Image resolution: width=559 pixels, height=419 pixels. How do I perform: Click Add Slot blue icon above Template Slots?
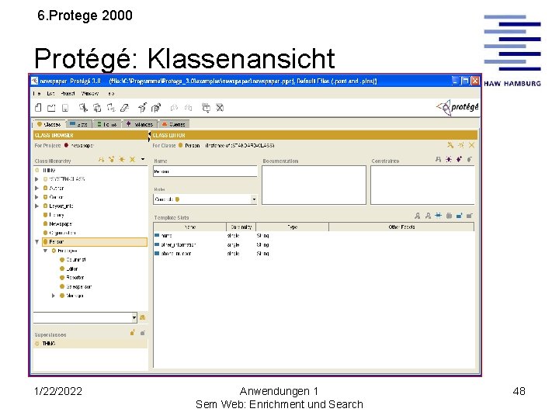459,216
